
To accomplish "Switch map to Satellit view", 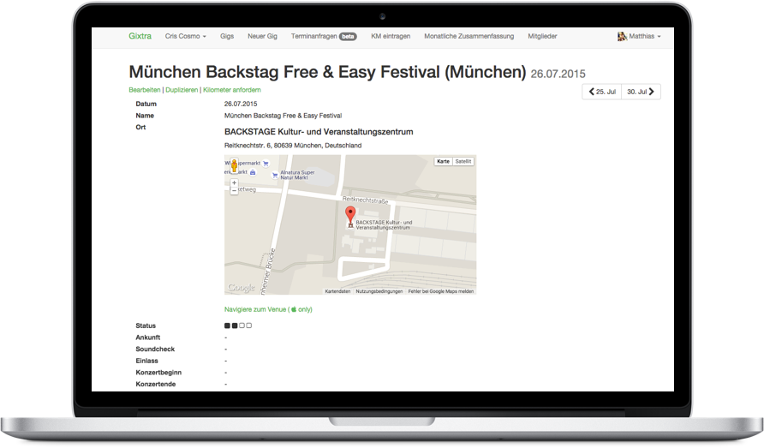I will tap(463, 161).
